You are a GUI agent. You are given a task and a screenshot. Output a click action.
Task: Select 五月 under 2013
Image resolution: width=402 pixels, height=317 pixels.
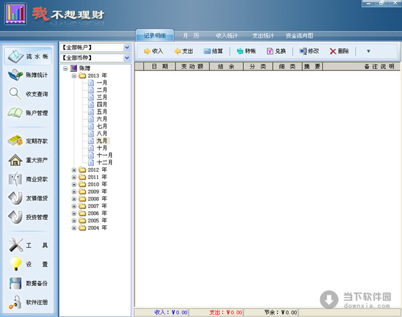click(102, 111)
